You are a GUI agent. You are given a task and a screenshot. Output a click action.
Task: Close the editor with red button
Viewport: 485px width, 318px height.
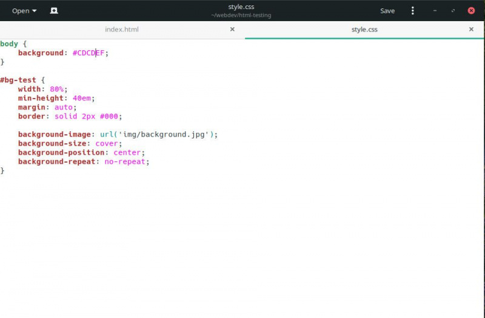tap(471, 11)
